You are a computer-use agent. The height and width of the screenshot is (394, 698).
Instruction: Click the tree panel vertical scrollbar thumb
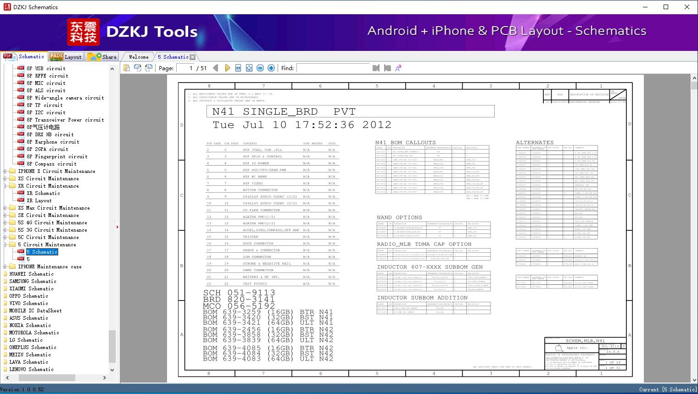112,346
